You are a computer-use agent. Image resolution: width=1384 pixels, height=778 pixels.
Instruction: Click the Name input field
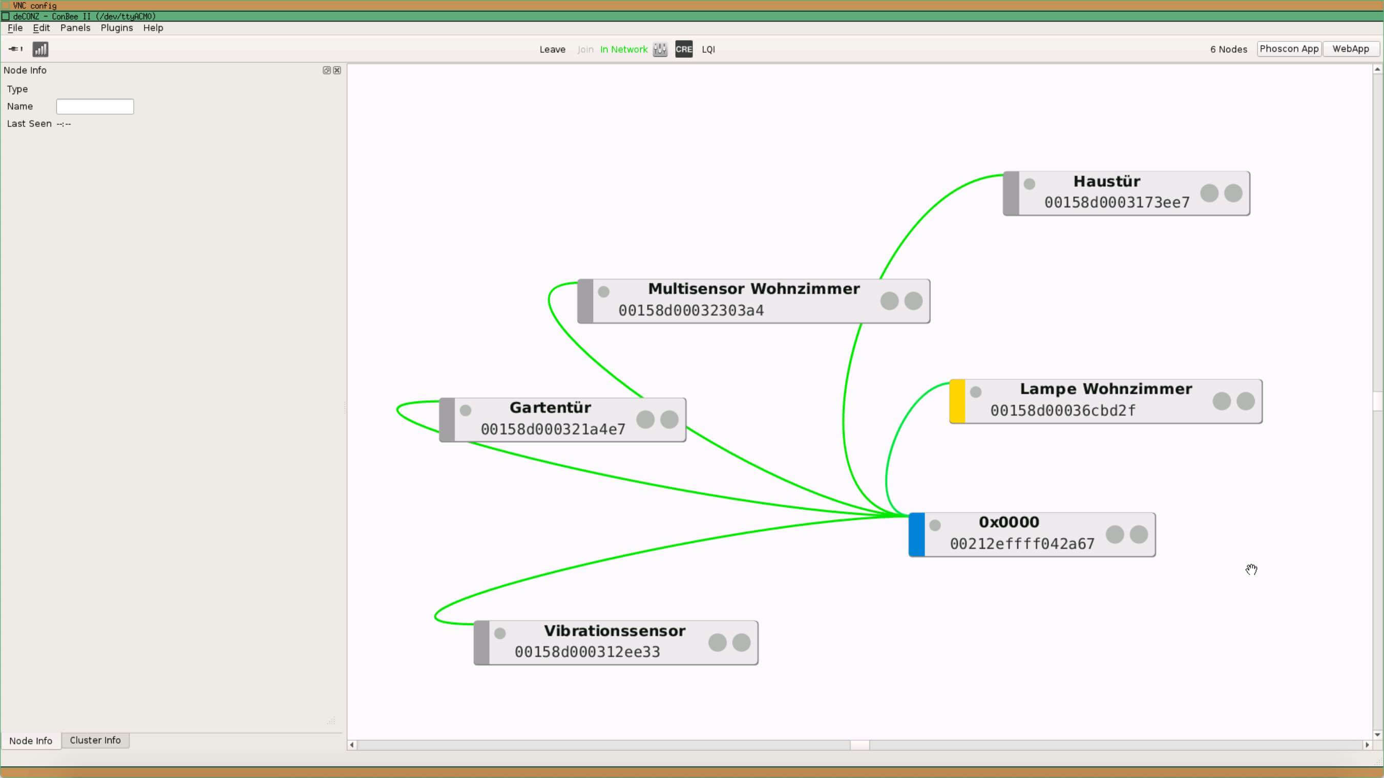95,106
